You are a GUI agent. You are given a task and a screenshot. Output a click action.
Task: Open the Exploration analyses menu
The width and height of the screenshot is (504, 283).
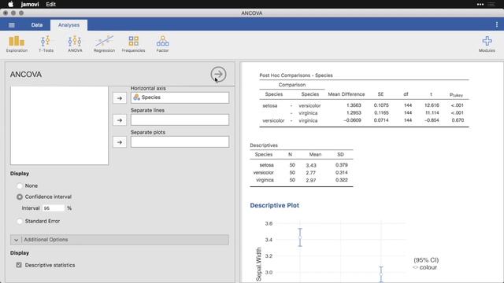[x=17, y=44]
